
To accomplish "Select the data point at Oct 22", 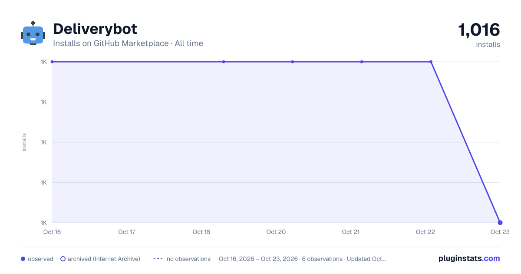I will point(431,62).
